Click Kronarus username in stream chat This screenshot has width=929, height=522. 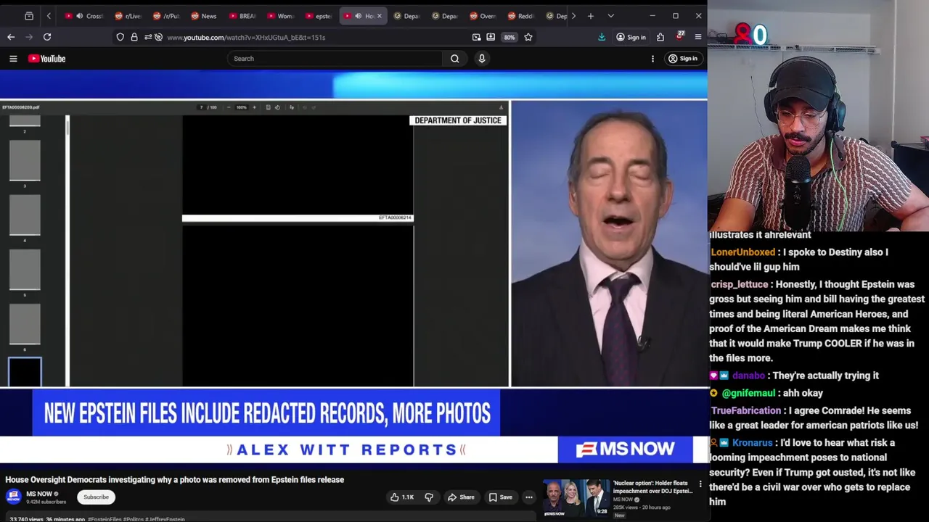[x=752, y=443]
